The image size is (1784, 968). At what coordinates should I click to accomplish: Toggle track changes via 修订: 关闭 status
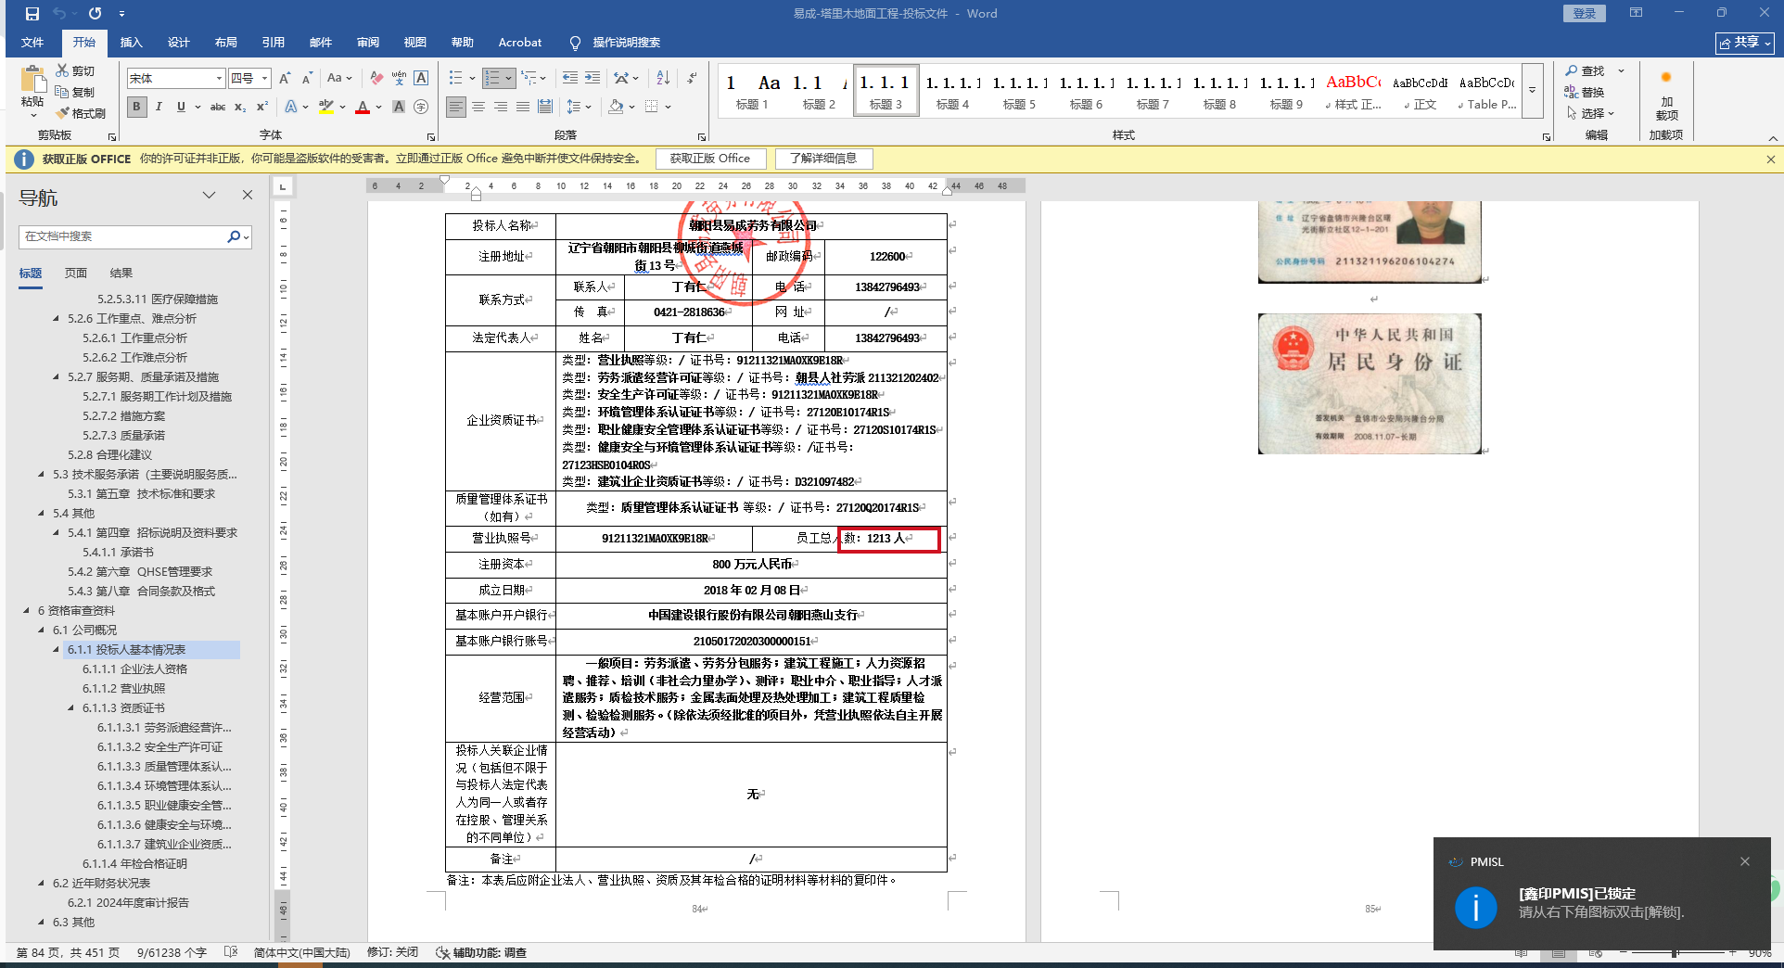392,952
